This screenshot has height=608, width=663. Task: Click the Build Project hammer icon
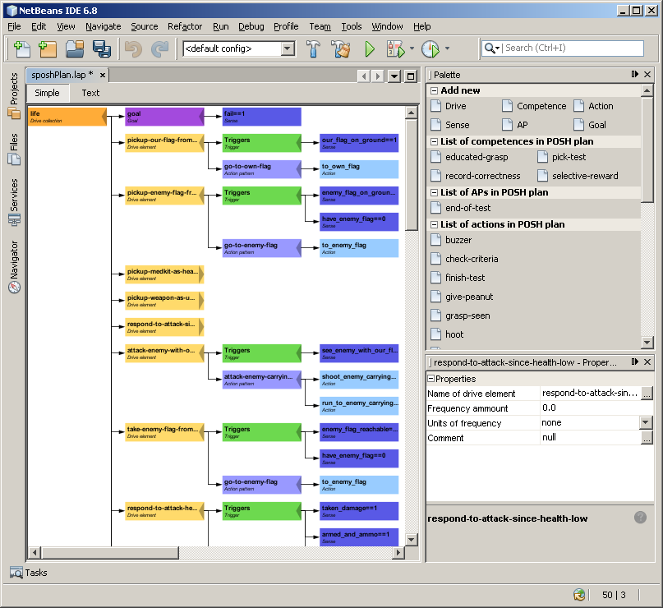pyautogui.click(x=313, y=48)
